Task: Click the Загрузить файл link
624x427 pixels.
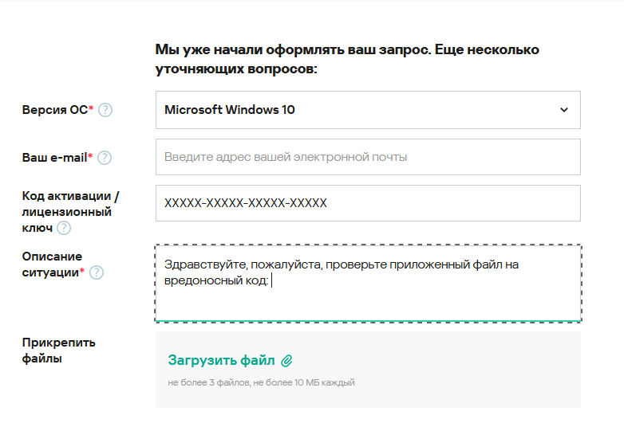Action: pos(221,360)
